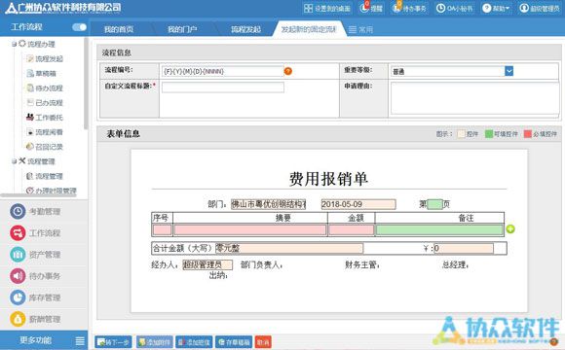This screenshot has height=350, width=565.
Task: Open 设置我的桌面 desktop settings
Action: pos(327,8)
